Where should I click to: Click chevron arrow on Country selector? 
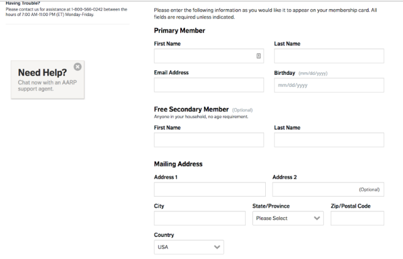point(217,247)
